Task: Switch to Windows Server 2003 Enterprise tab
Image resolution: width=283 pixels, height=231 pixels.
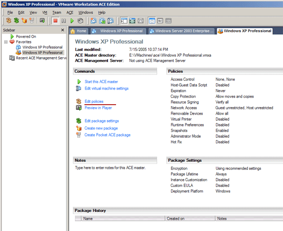Action: (x=182, y=31)
